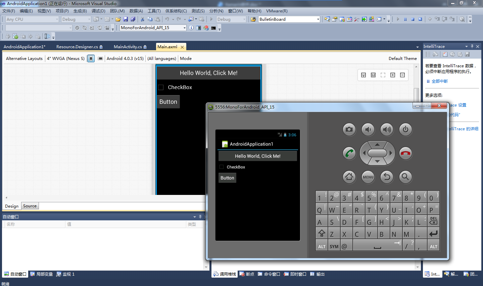
Task: Click Hello World, Click Me! button in emulator
Action: (258, 156)
